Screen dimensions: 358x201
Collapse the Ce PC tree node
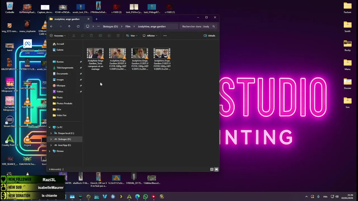coord(50,127)
